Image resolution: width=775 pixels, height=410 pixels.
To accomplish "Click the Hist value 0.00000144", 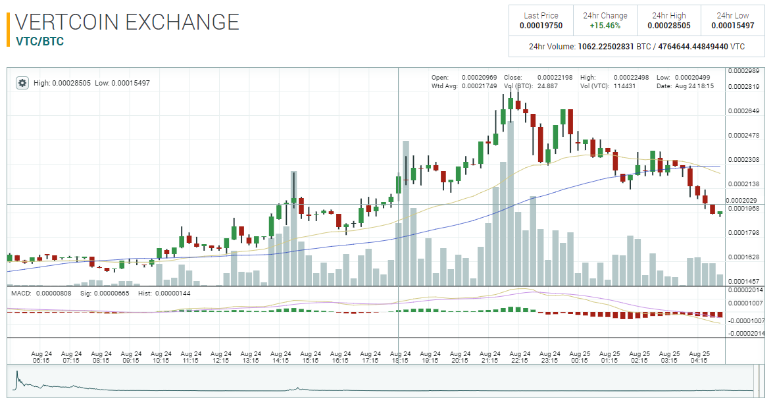I will click(172, 294).
